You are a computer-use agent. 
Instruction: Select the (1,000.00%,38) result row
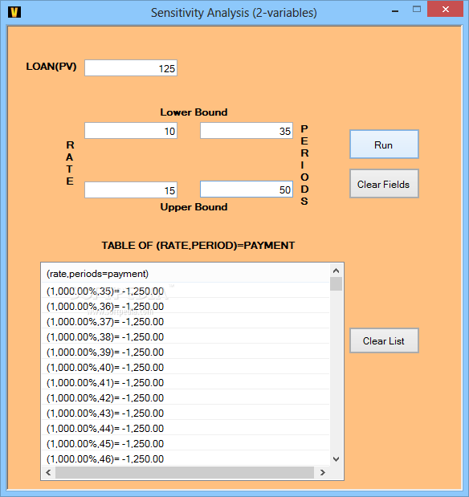coord(186,336)
